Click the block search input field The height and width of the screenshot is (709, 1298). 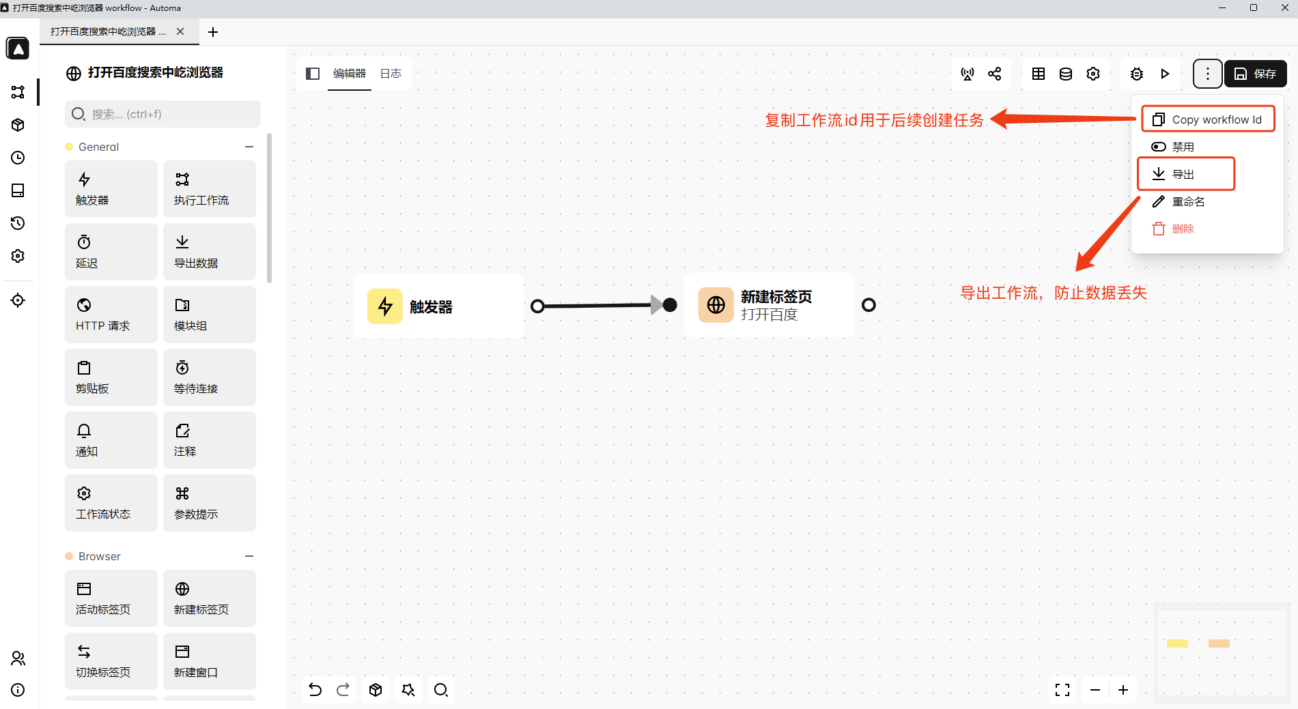(164, 114)
